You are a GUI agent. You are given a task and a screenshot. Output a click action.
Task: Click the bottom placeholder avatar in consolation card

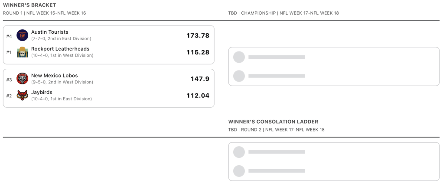239,171
